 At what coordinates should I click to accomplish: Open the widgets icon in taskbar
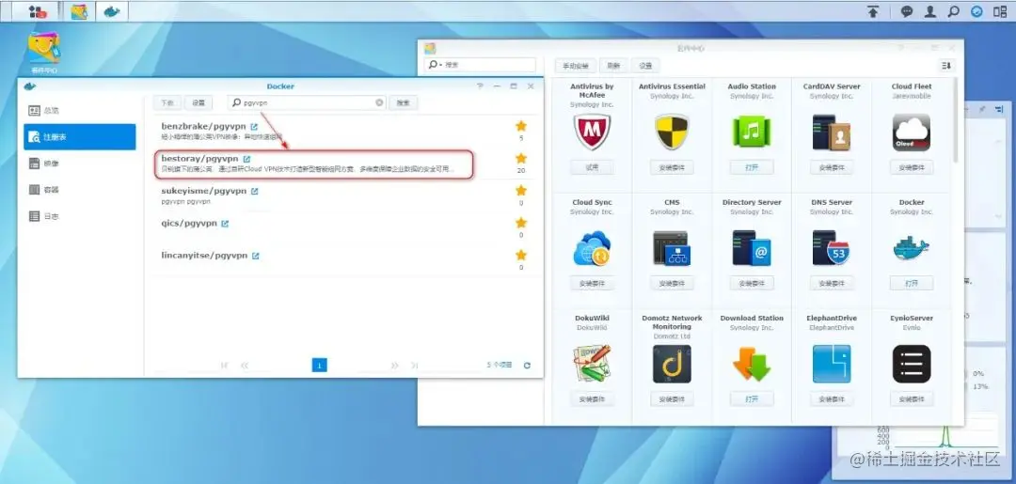[x=976, y=11]
